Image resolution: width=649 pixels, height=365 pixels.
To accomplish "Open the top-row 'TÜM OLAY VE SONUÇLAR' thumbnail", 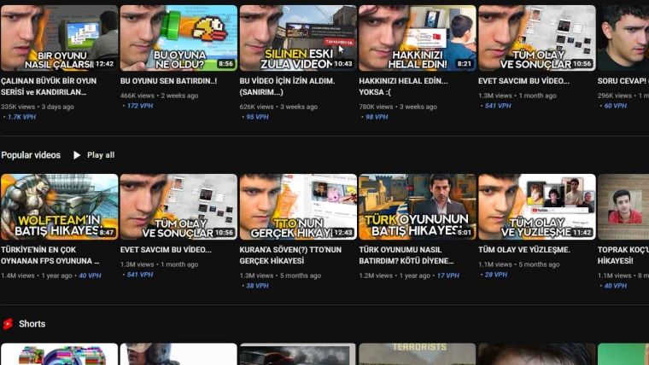I will 537,38.
